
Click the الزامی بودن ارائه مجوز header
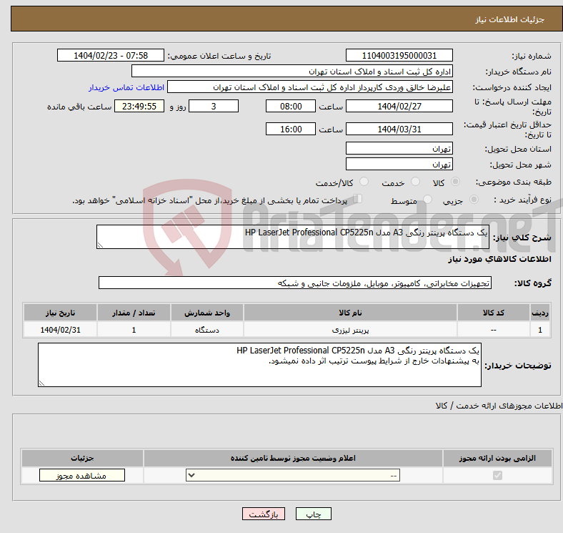click(x=497, y=458)
